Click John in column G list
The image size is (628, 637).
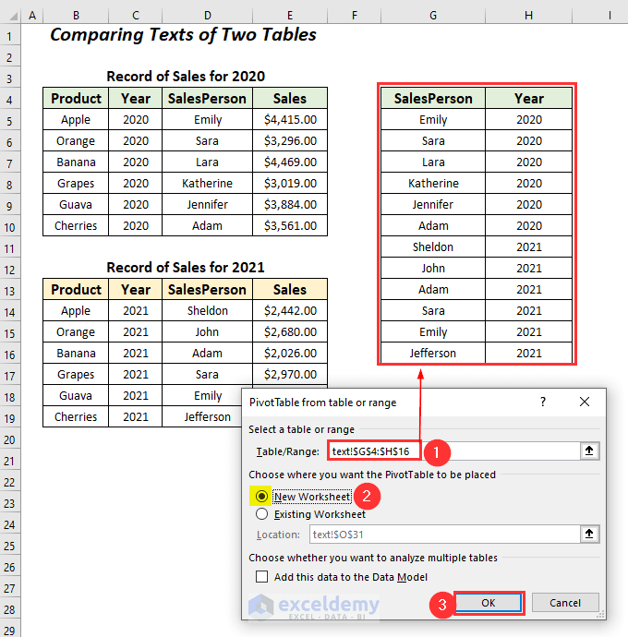433,268
